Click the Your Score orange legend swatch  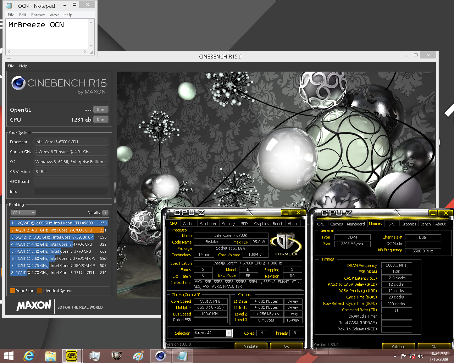click(x=12, y=291)
